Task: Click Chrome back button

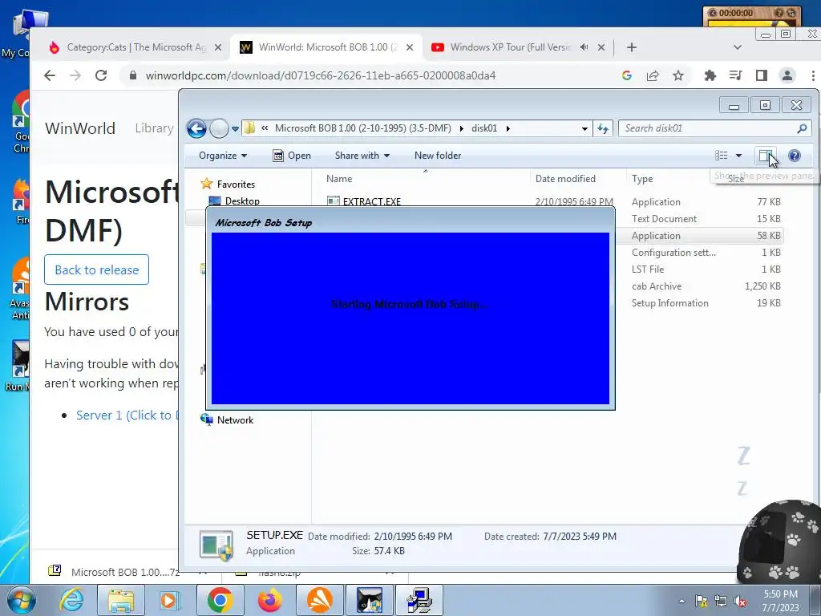Action: pos(50,75)
